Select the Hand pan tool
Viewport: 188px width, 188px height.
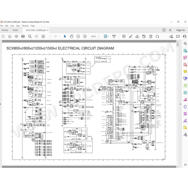point(71,37)
